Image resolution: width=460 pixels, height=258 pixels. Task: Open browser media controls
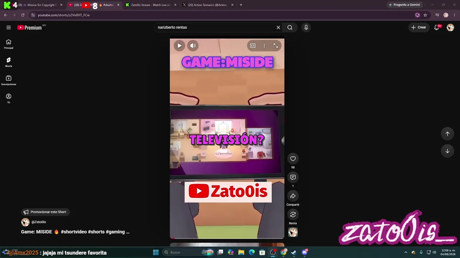click(x=437, y=15)
